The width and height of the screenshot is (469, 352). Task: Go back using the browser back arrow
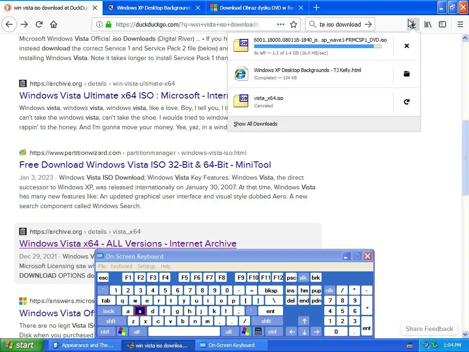coord(9,25)
